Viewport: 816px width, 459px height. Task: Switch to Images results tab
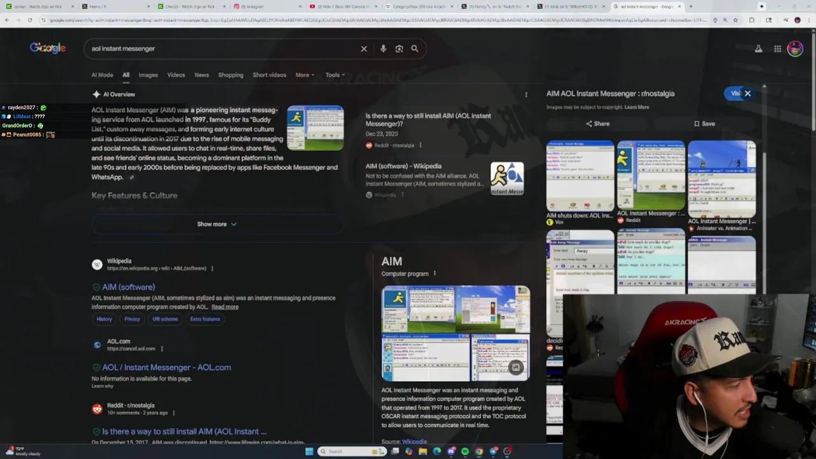[x=148, y=75]
